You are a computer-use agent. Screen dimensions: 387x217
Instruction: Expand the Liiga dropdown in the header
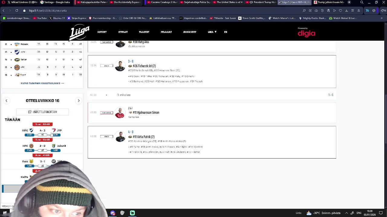pyautogui.click(x=212, y=32)
